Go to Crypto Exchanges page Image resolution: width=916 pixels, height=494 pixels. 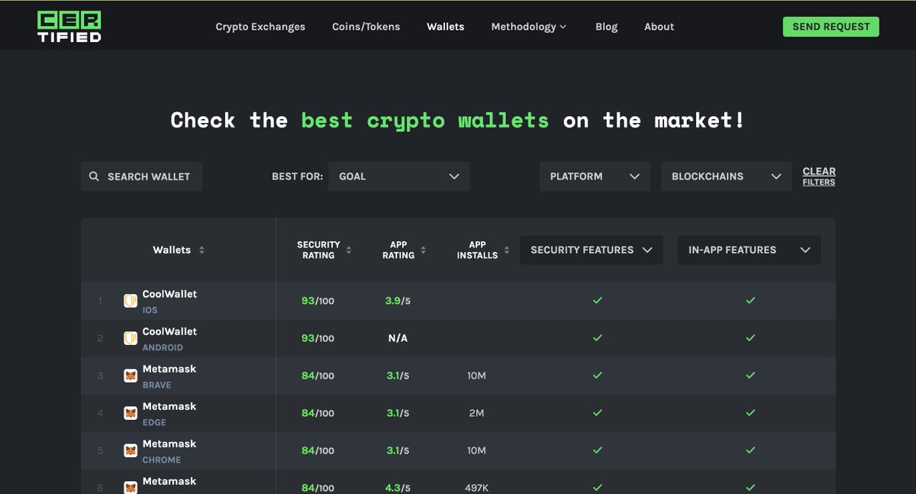point(260,27)
